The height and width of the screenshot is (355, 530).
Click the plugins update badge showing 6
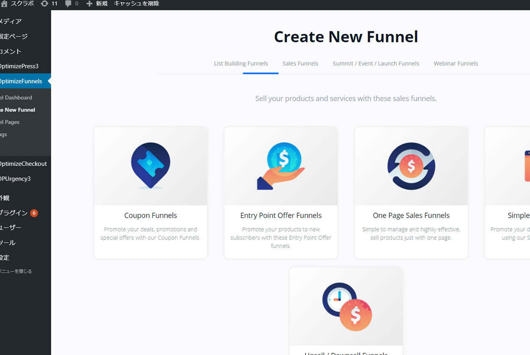tap(34, 213)
